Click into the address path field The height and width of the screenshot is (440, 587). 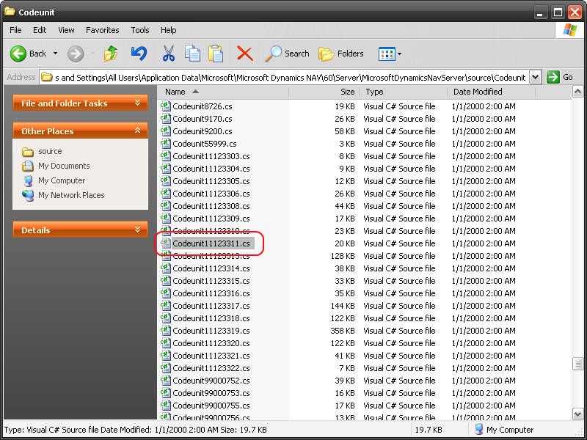point(285,78)
